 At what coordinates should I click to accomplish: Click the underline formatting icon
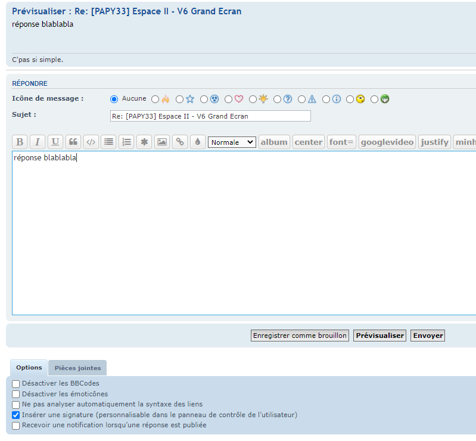(x=55, y=142)
